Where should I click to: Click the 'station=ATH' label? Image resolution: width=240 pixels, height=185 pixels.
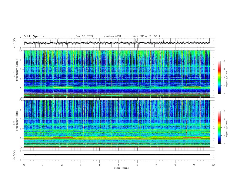[x=112, y=36]
